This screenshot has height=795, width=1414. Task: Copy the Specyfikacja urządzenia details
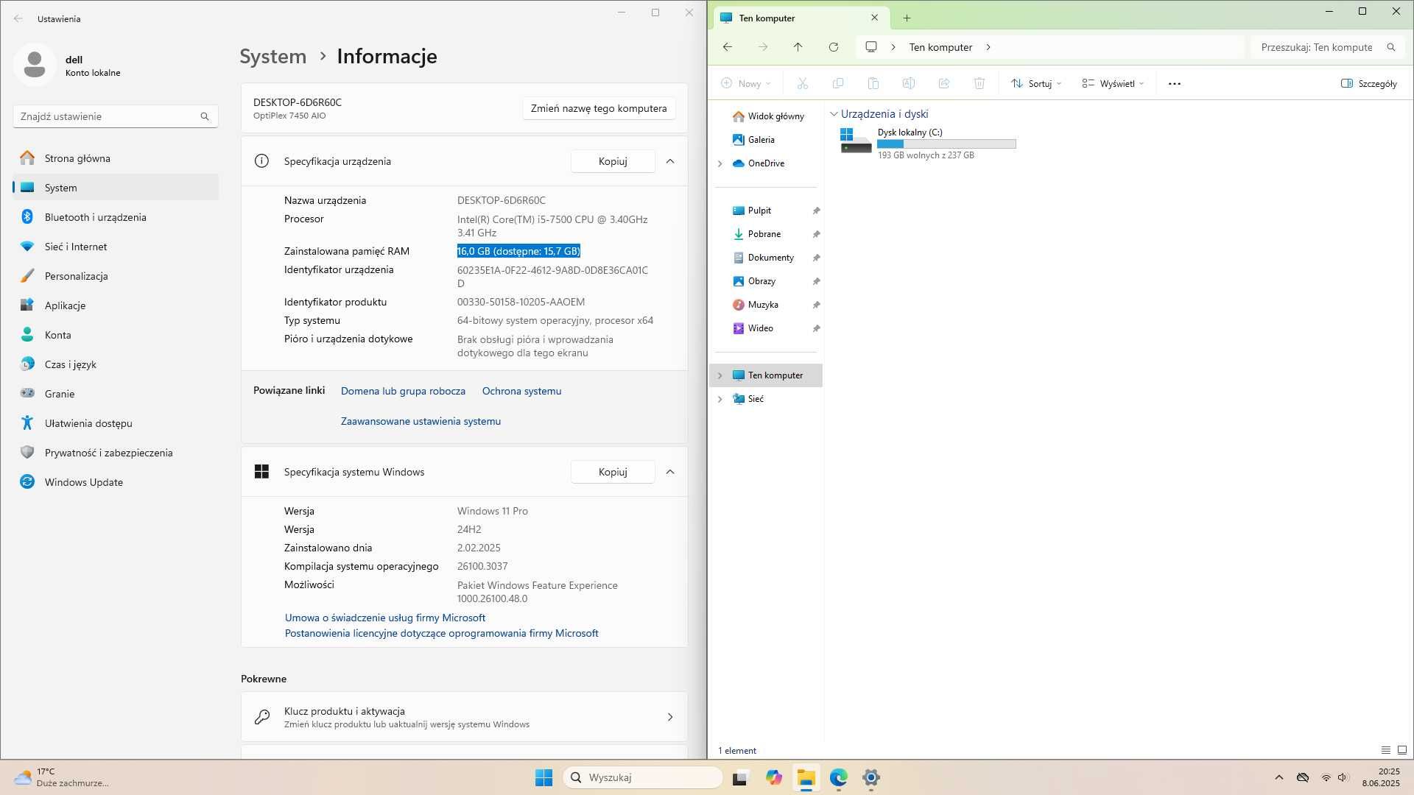613,161
